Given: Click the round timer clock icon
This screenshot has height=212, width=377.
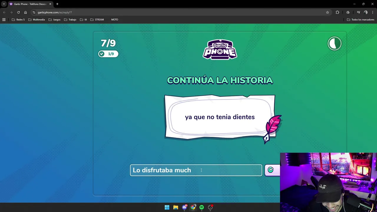Looking at the screenshot, I should click(x=335, y=44).
